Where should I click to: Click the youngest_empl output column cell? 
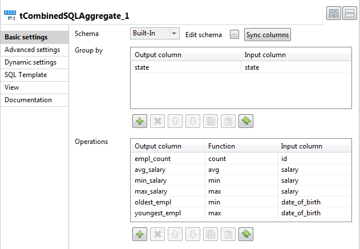[168, 213]
